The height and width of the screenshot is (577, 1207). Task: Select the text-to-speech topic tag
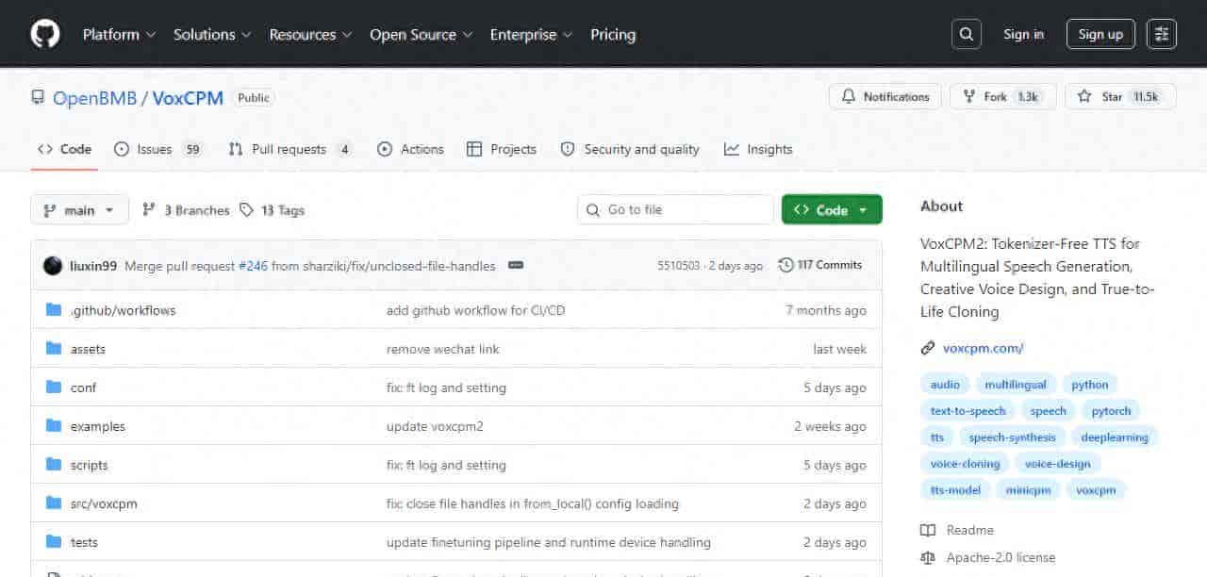coord(967,411)
